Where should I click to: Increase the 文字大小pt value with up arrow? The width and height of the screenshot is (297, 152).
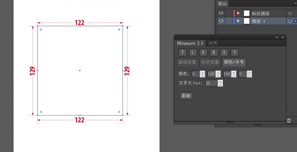[220, 82]
